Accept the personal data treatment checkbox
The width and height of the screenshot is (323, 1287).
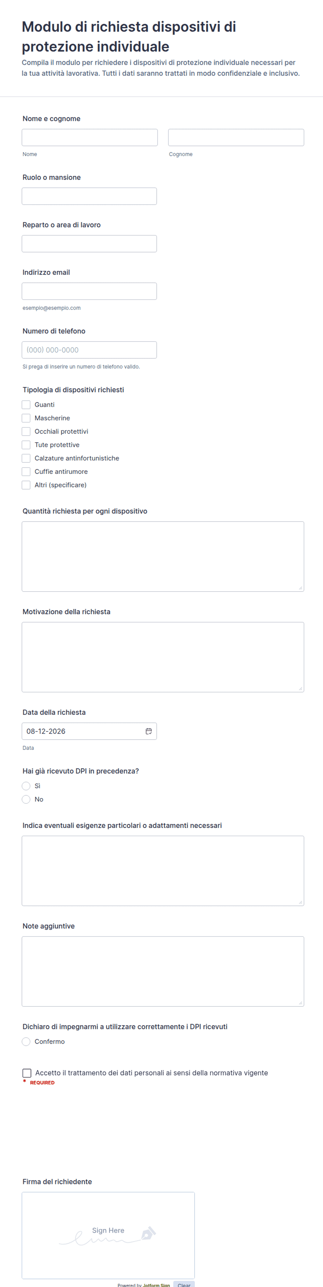pyautogui.click(x=27, y=1073)
